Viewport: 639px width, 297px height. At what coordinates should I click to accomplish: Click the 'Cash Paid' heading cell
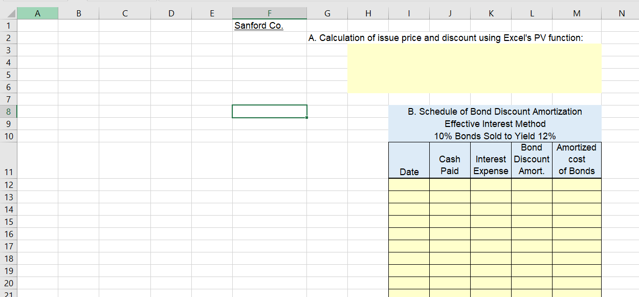[x=450, y=160]
